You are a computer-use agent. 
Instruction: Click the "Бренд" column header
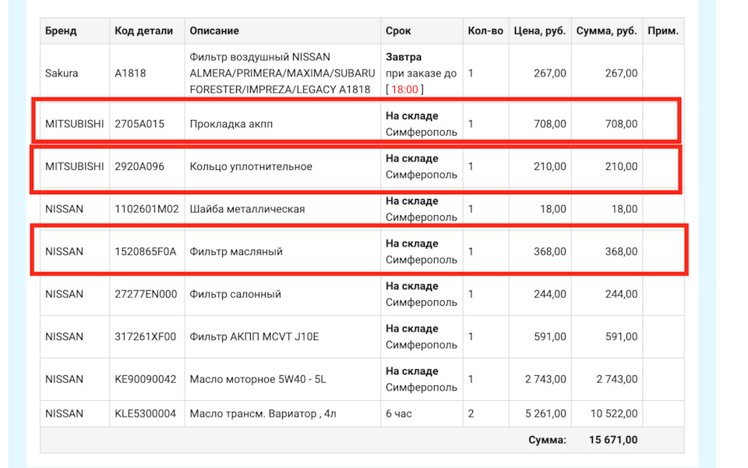pos(61,31)
